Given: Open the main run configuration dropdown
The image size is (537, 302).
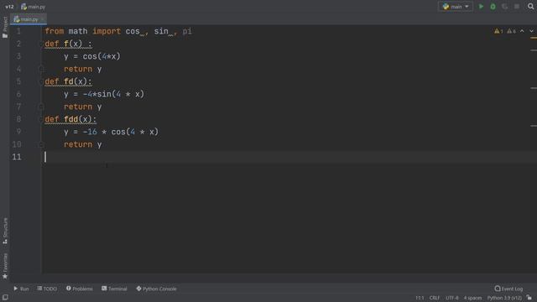Looking at the screenshot, I should tap(456, 7).
